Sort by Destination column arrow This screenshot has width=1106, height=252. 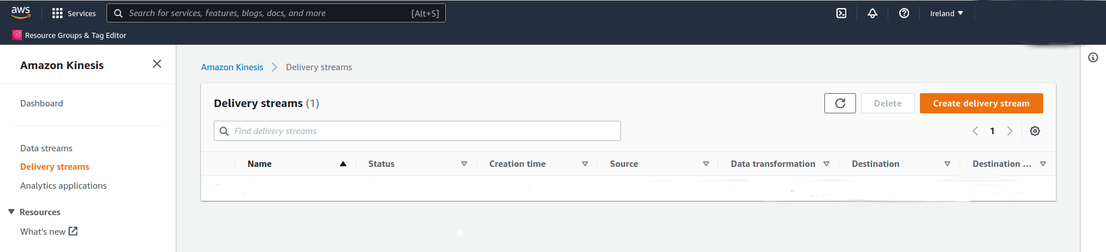tap(947, 164)
